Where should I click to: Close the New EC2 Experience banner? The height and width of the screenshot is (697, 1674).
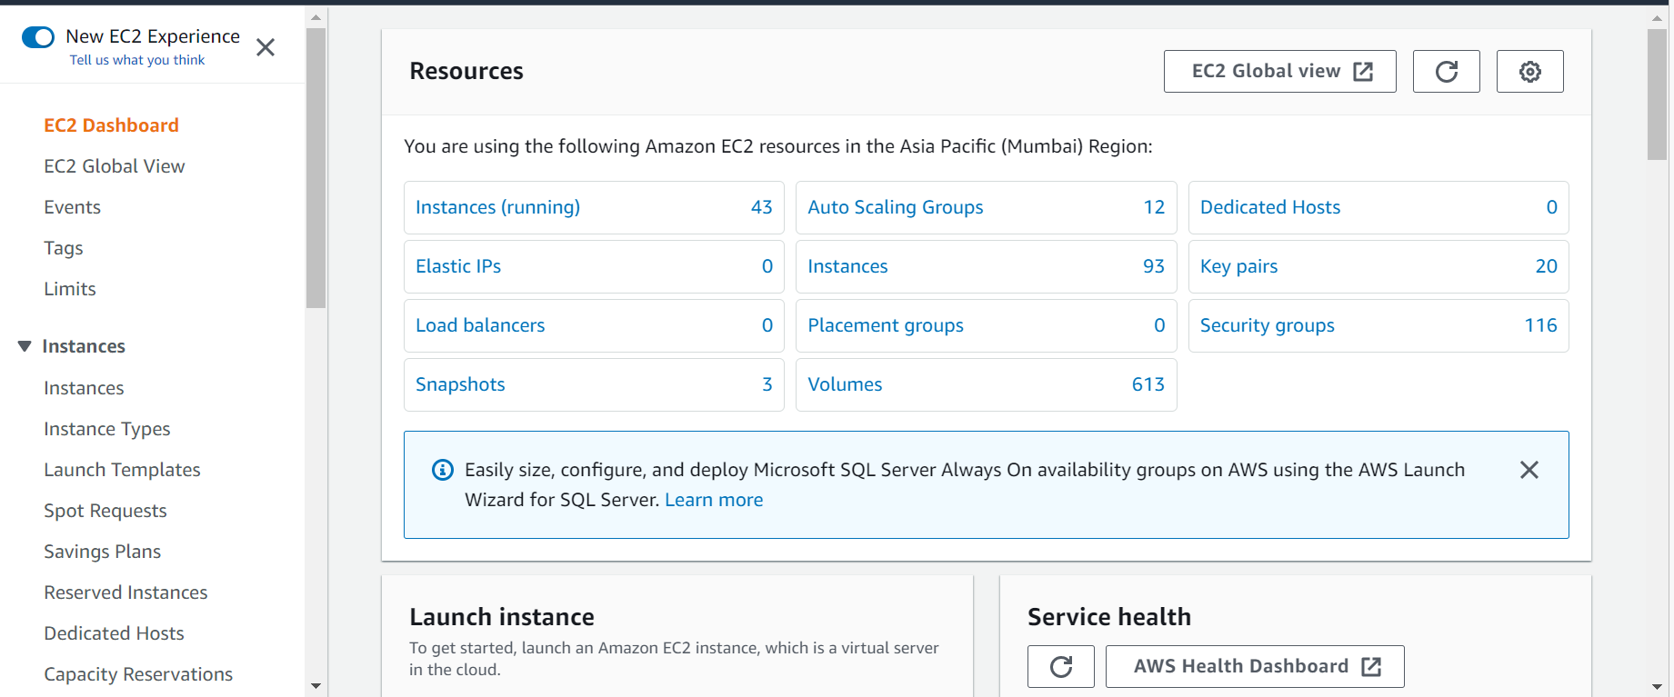coord(266,47)
